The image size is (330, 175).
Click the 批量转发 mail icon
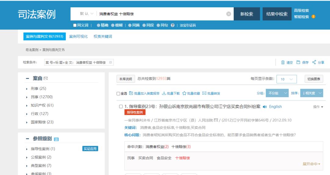click(204, 93)
